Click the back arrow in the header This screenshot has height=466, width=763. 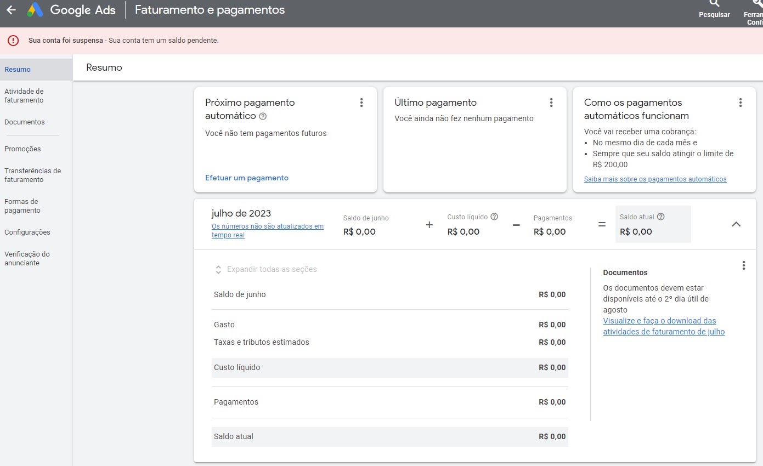coord(11,10)
